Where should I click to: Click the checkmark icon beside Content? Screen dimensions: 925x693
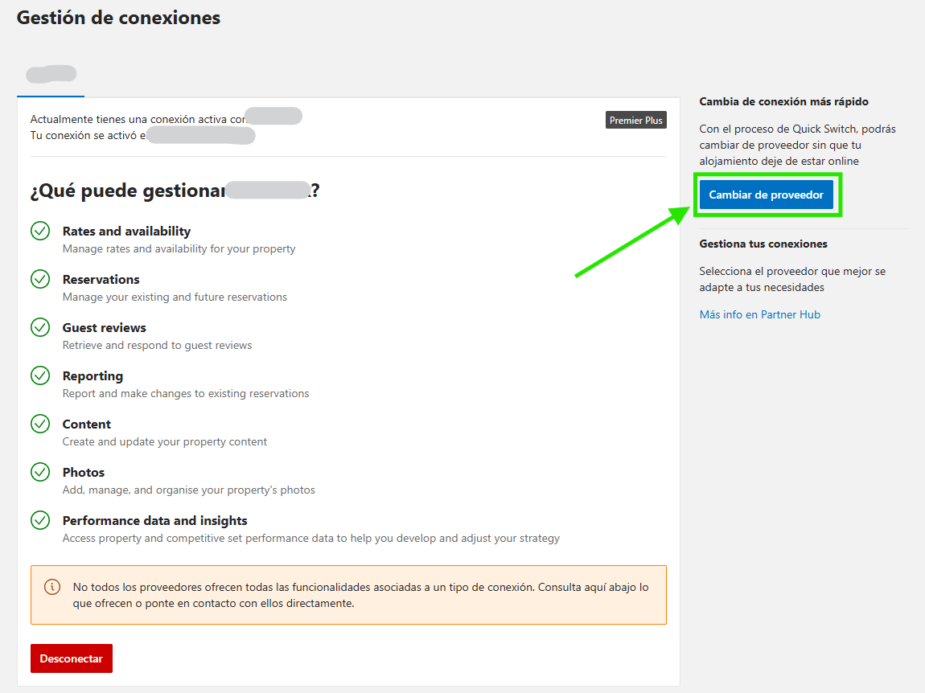(x=40, y=424)
